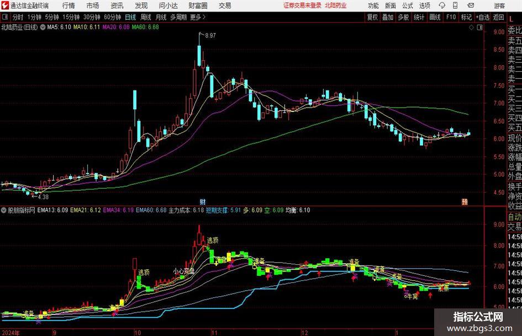Open the 版面 menu
522x336 pixels.
click(390, 6)
